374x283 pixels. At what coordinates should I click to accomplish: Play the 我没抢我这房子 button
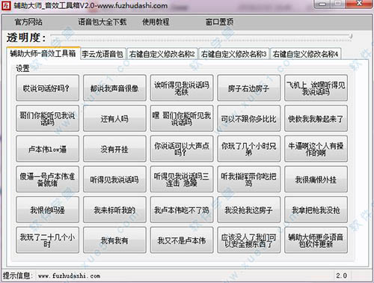[x=248, y=210]
